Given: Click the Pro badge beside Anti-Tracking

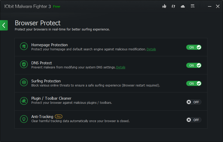Looking at the screenshot, I should 59,116.
